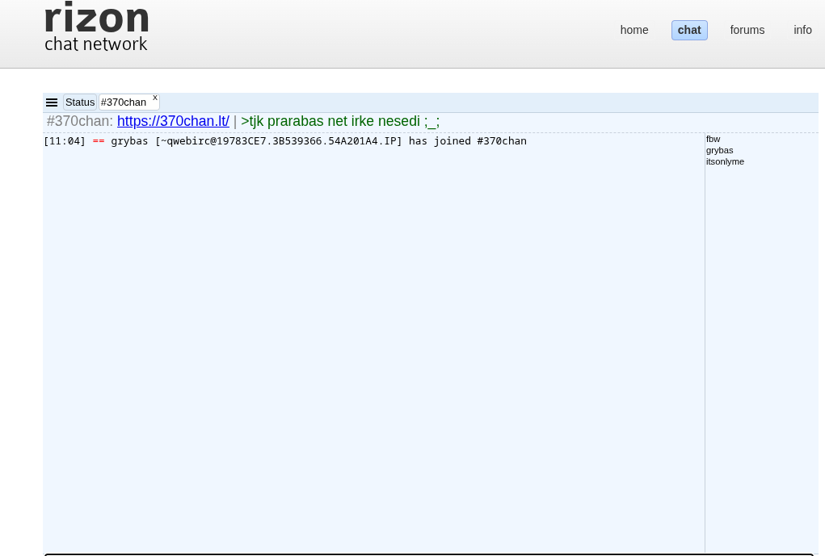Click the 'chat network' tagline under logo

96,44
